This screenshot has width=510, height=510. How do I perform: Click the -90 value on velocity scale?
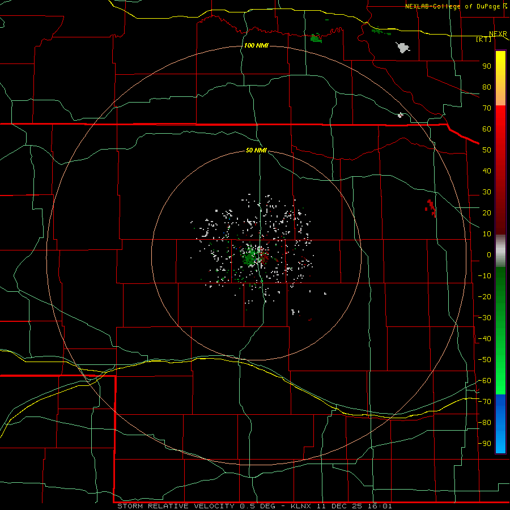(484, 444)
